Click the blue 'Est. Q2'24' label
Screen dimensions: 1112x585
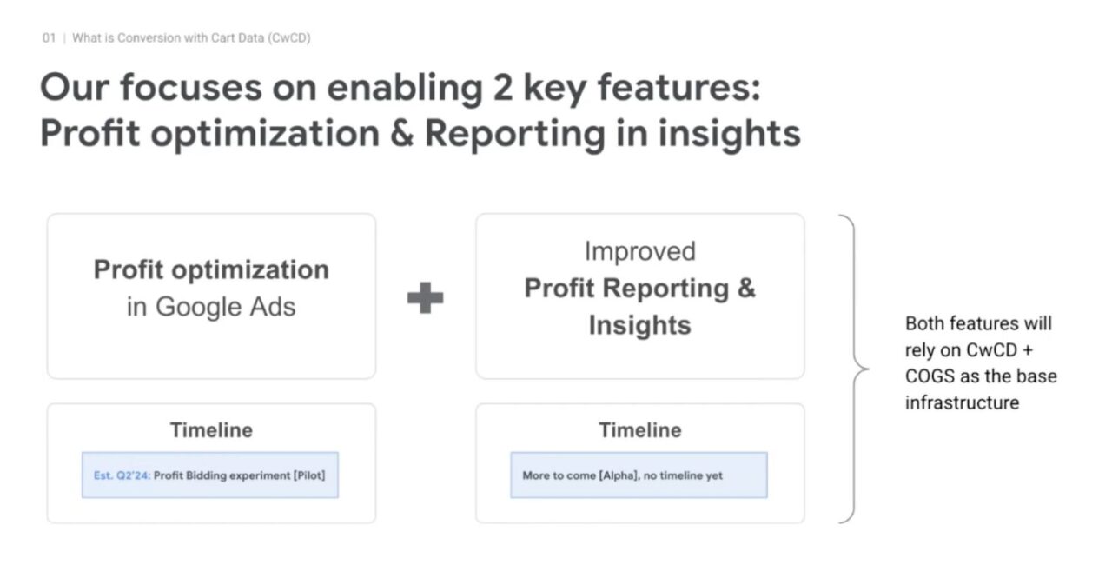pyautogui.click(x=122, y=475)
